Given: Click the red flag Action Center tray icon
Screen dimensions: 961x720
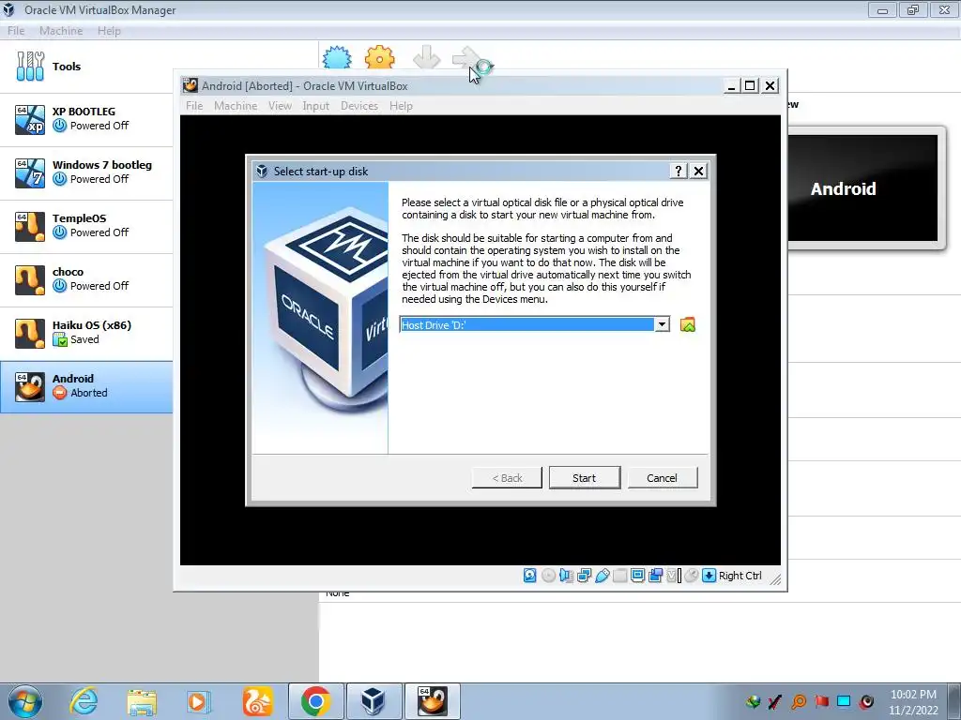Looking at the screenshot, I should click(821, 701).
